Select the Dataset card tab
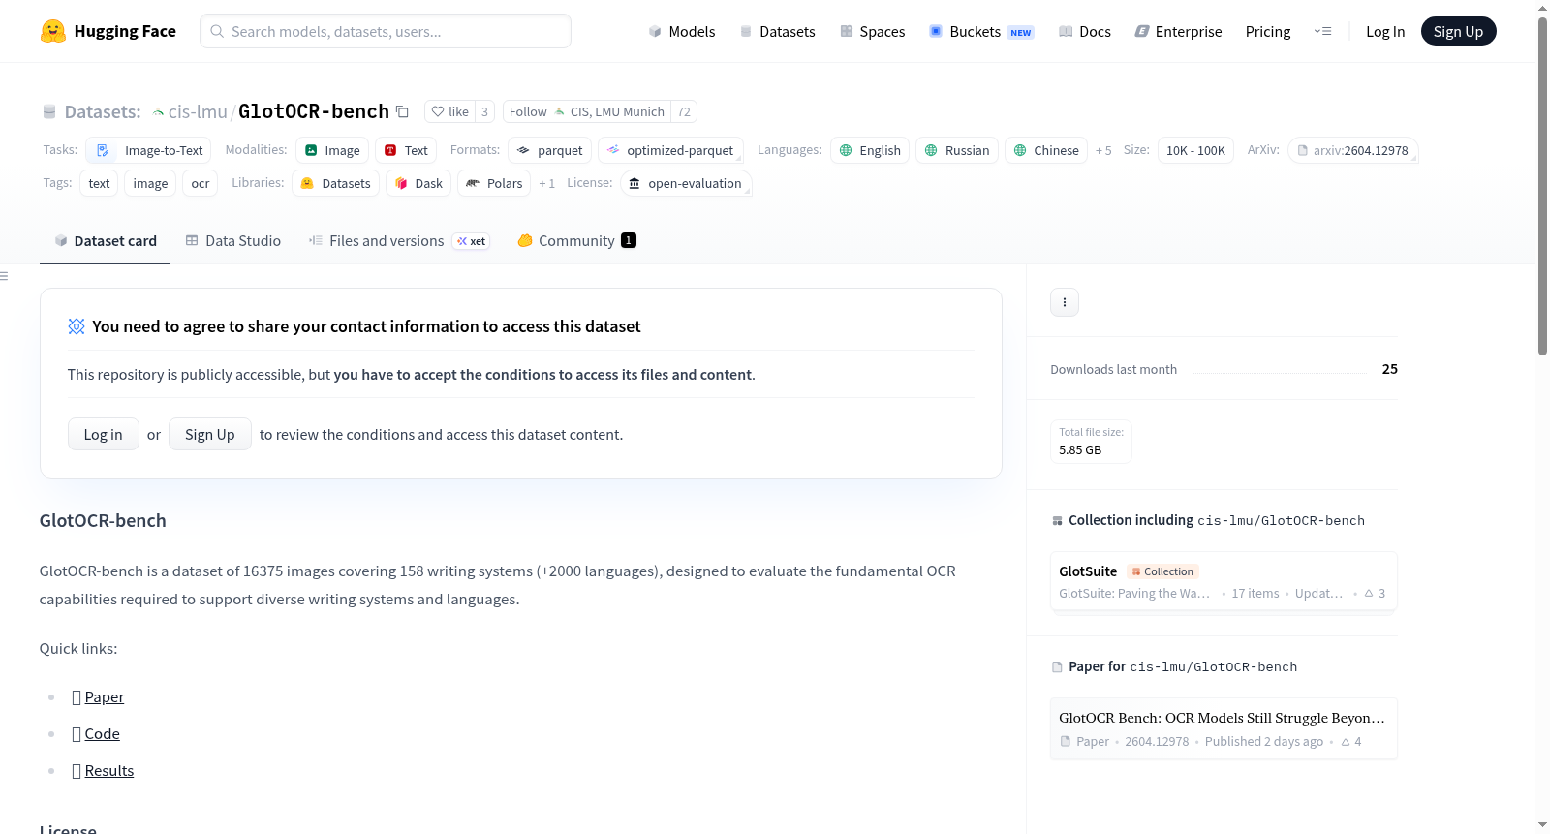Image resolution: width=1550 pixels, height=834 pixels. (106, 241)
